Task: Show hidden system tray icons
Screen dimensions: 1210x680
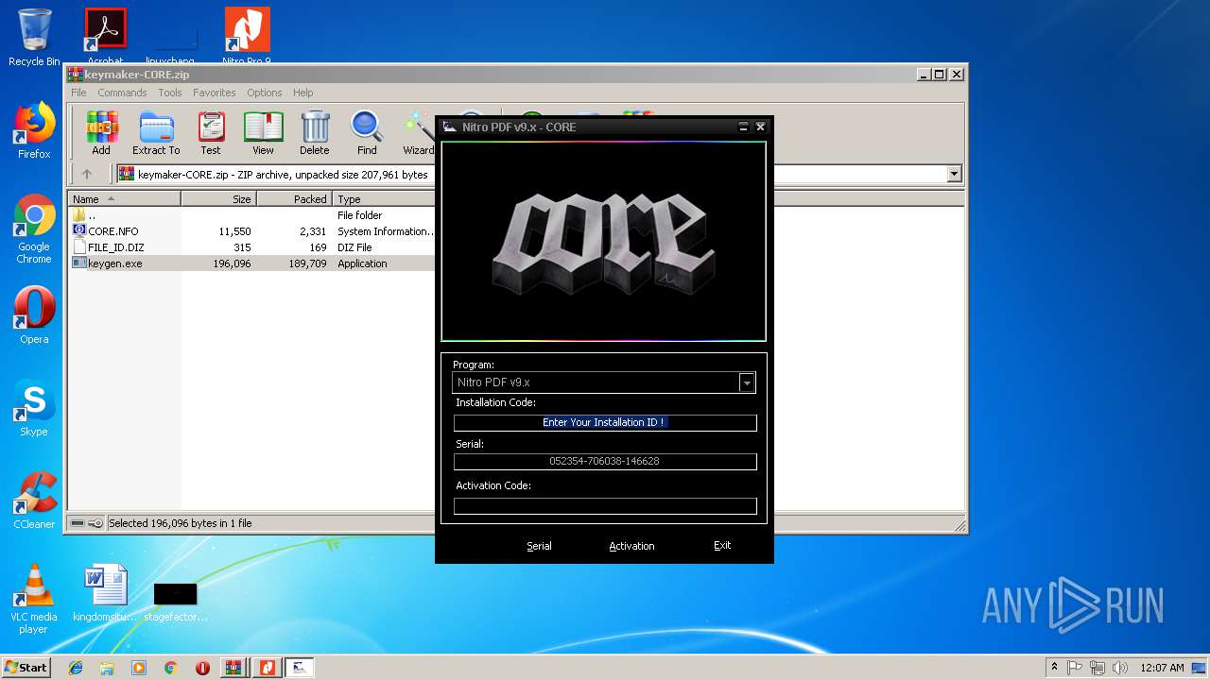Action: click(x=1054, y=668)
